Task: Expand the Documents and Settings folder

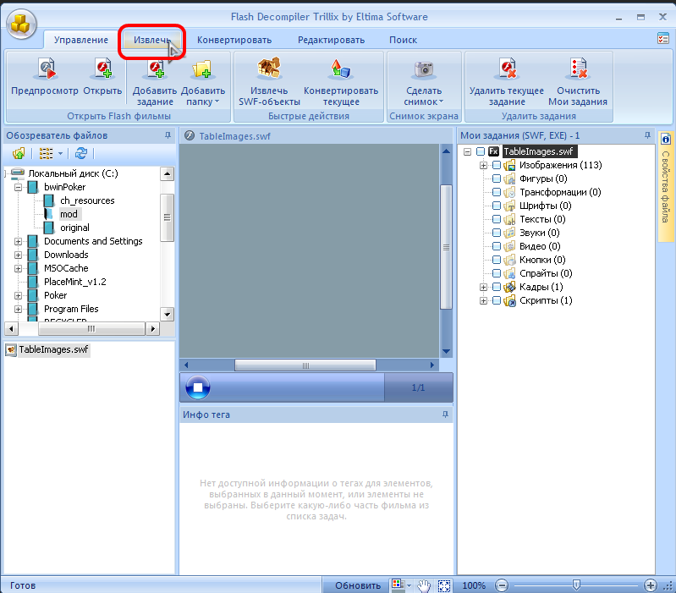Action: pos(18,241)
